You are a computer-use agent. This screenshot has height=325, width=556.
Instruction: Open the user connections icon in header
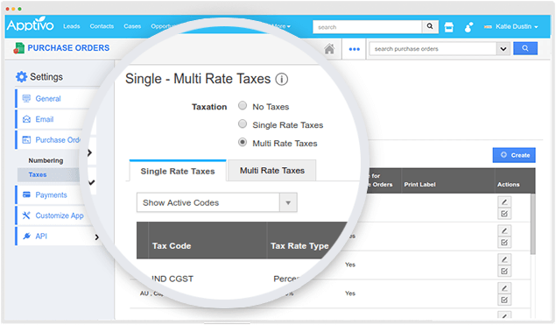click(x=468, y=27)
